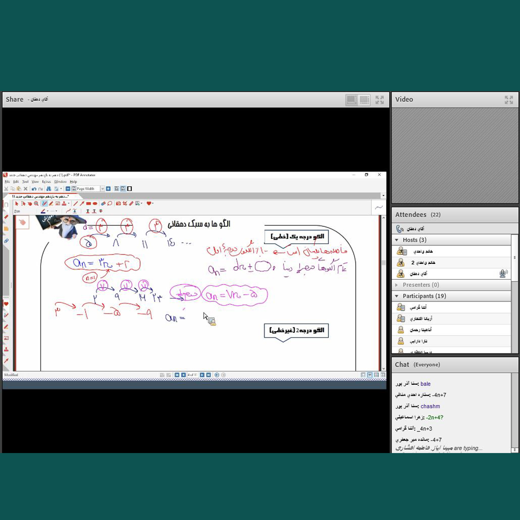Open the Help menu

73,182
